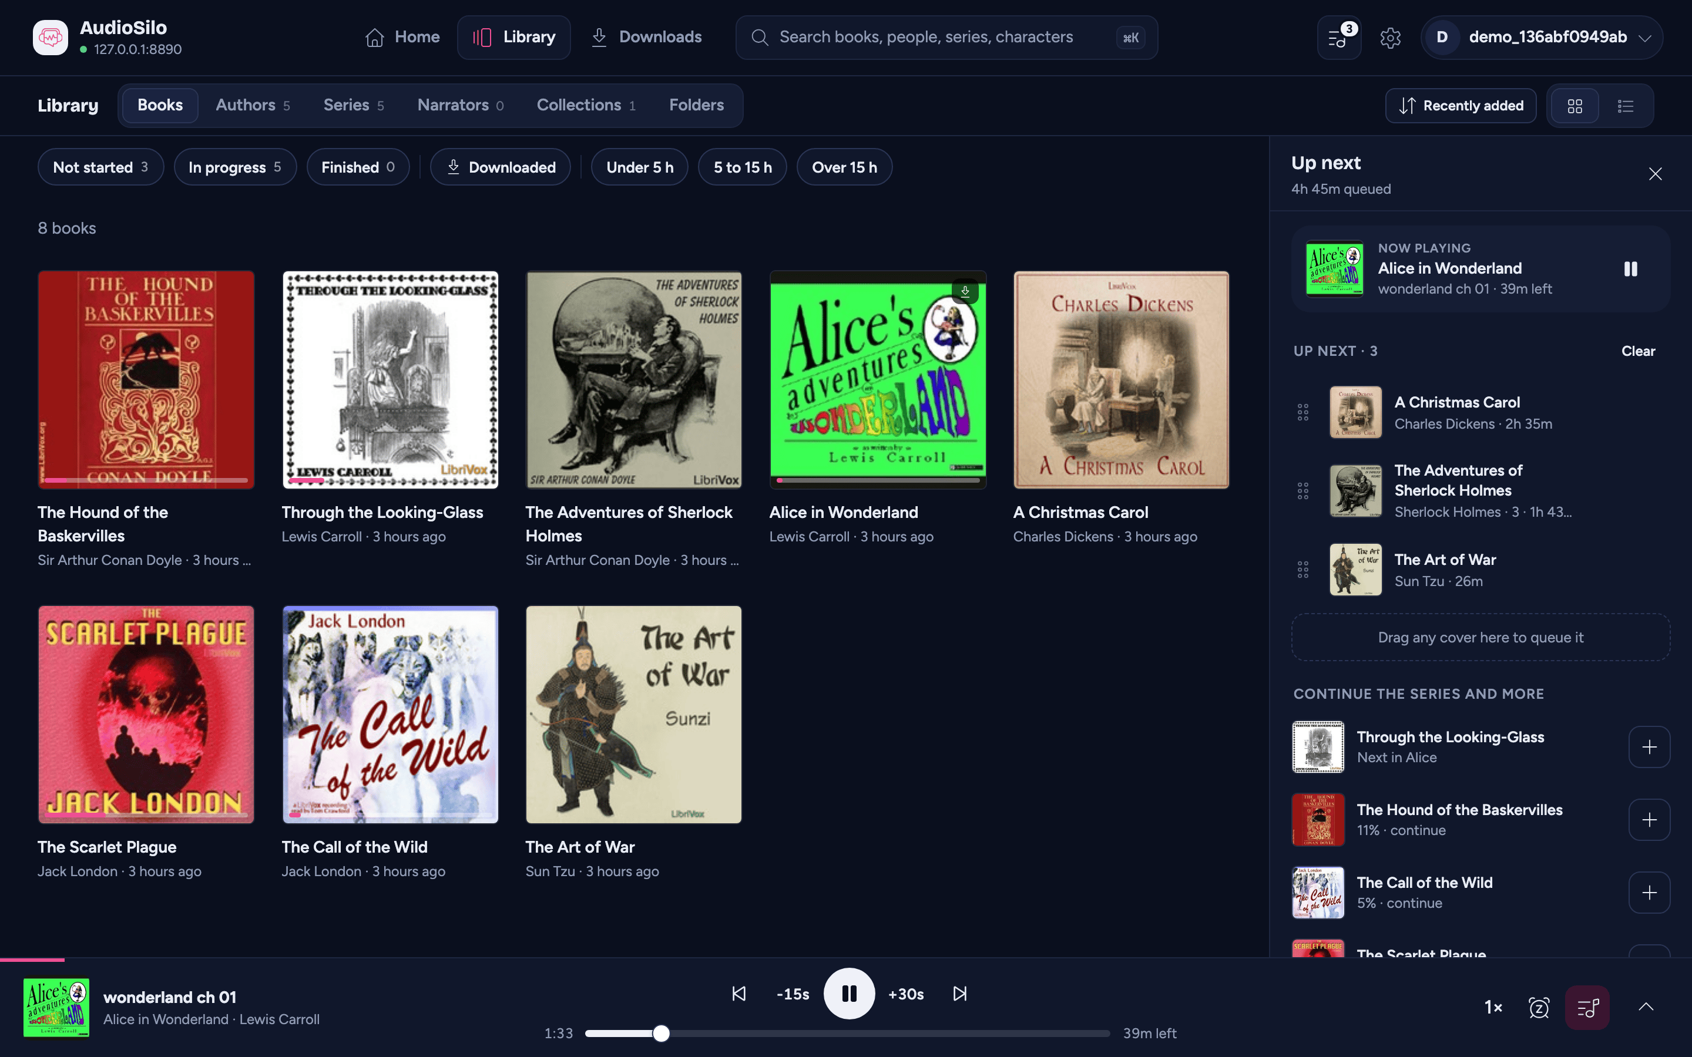Filter books Under 5 h

pos(639,167)
